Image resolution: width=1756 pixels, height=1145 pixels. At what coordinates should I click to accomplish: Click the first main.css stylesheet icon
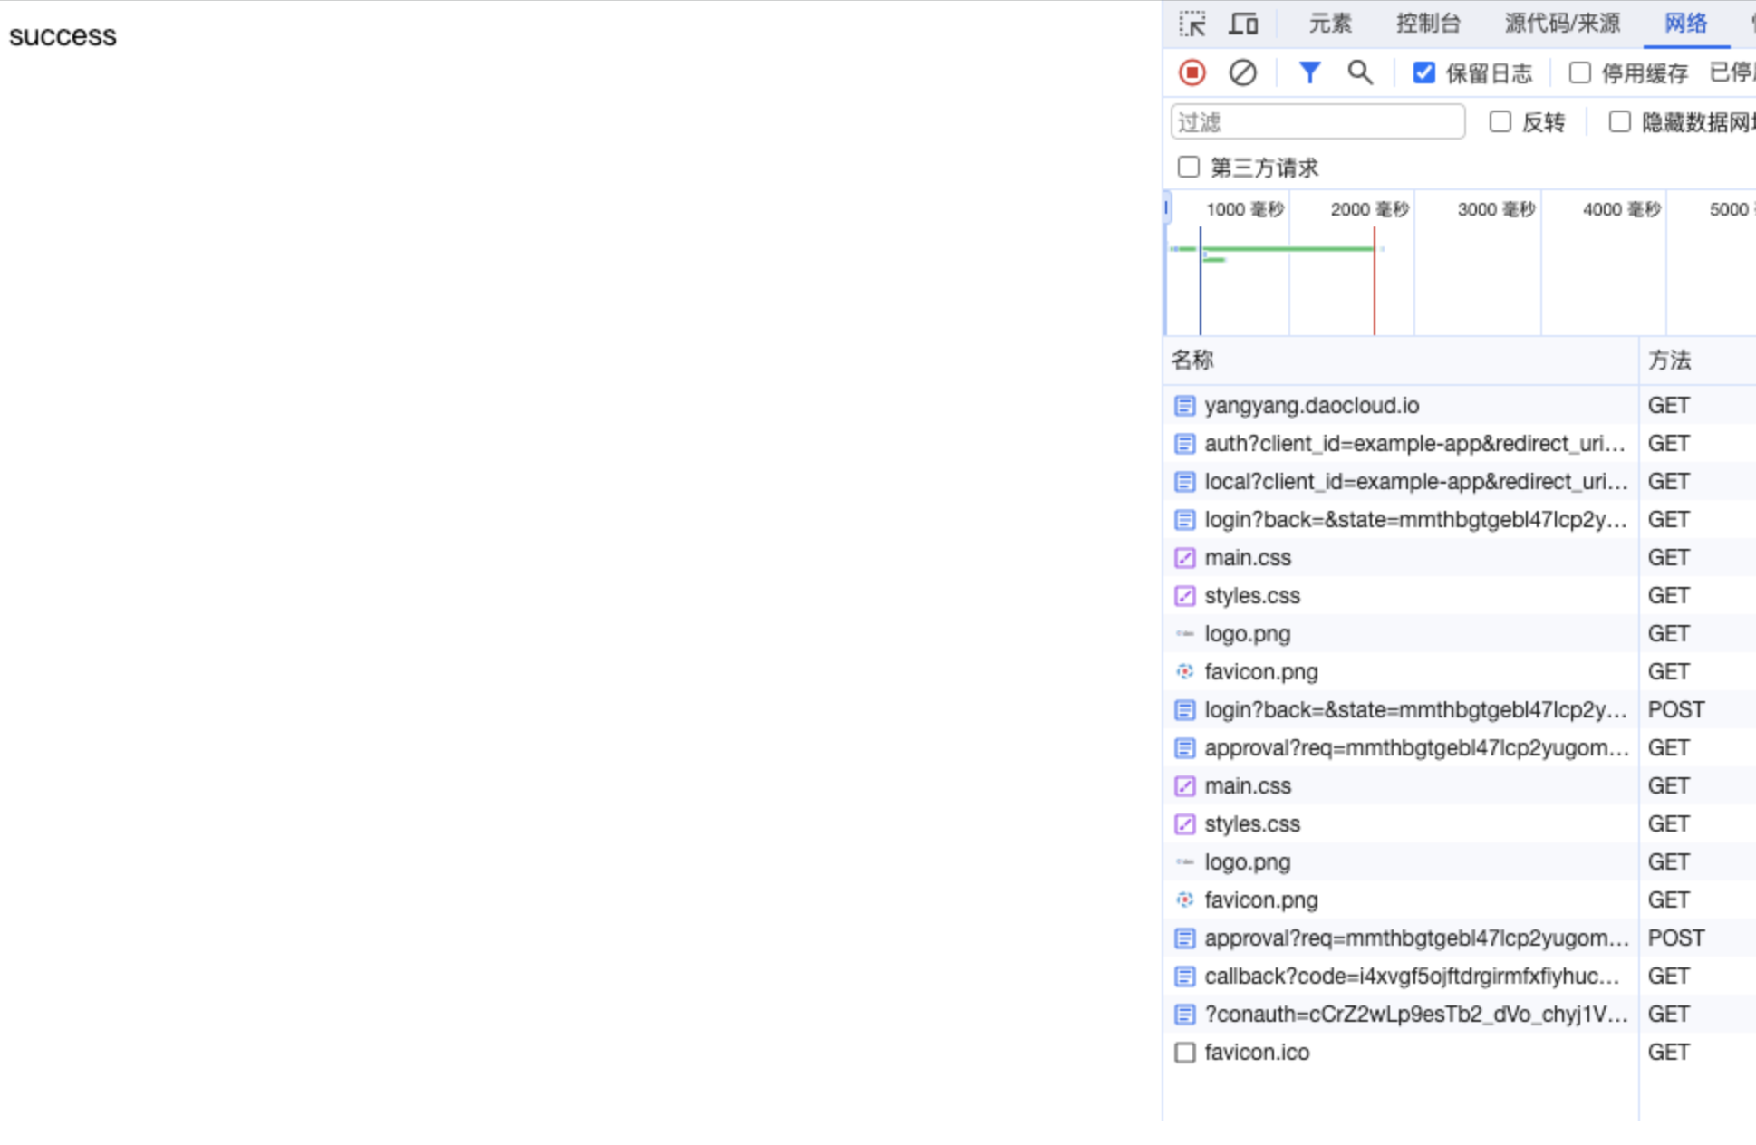(x=1184, y=558)
